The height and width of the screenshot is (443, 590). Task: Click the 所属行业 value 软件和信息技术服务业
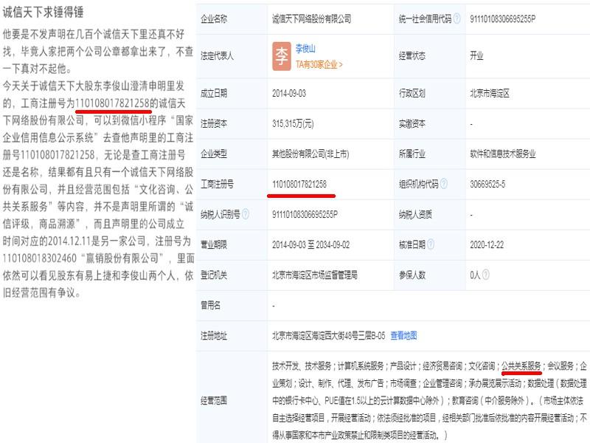coord(503,154)
